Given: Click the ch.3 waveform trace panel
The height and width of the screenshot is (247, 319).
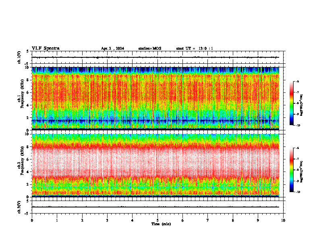Looking at the screenshot, I should pos(157,207).
